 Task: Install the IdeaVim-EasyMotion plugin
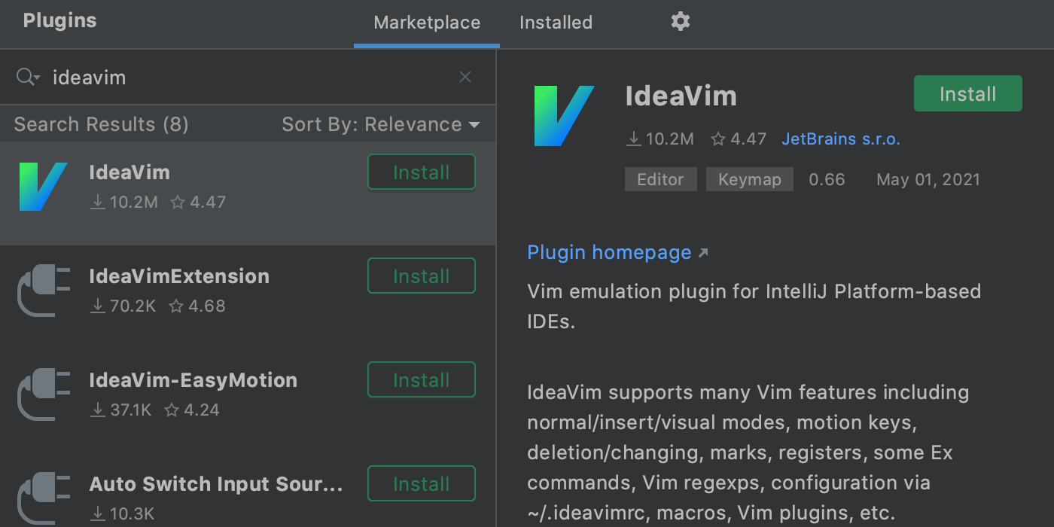click(x=422, y=380)
